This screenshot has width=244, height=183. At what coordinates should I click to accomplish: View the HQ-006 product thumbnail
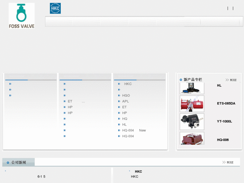[x=192, y=138]
